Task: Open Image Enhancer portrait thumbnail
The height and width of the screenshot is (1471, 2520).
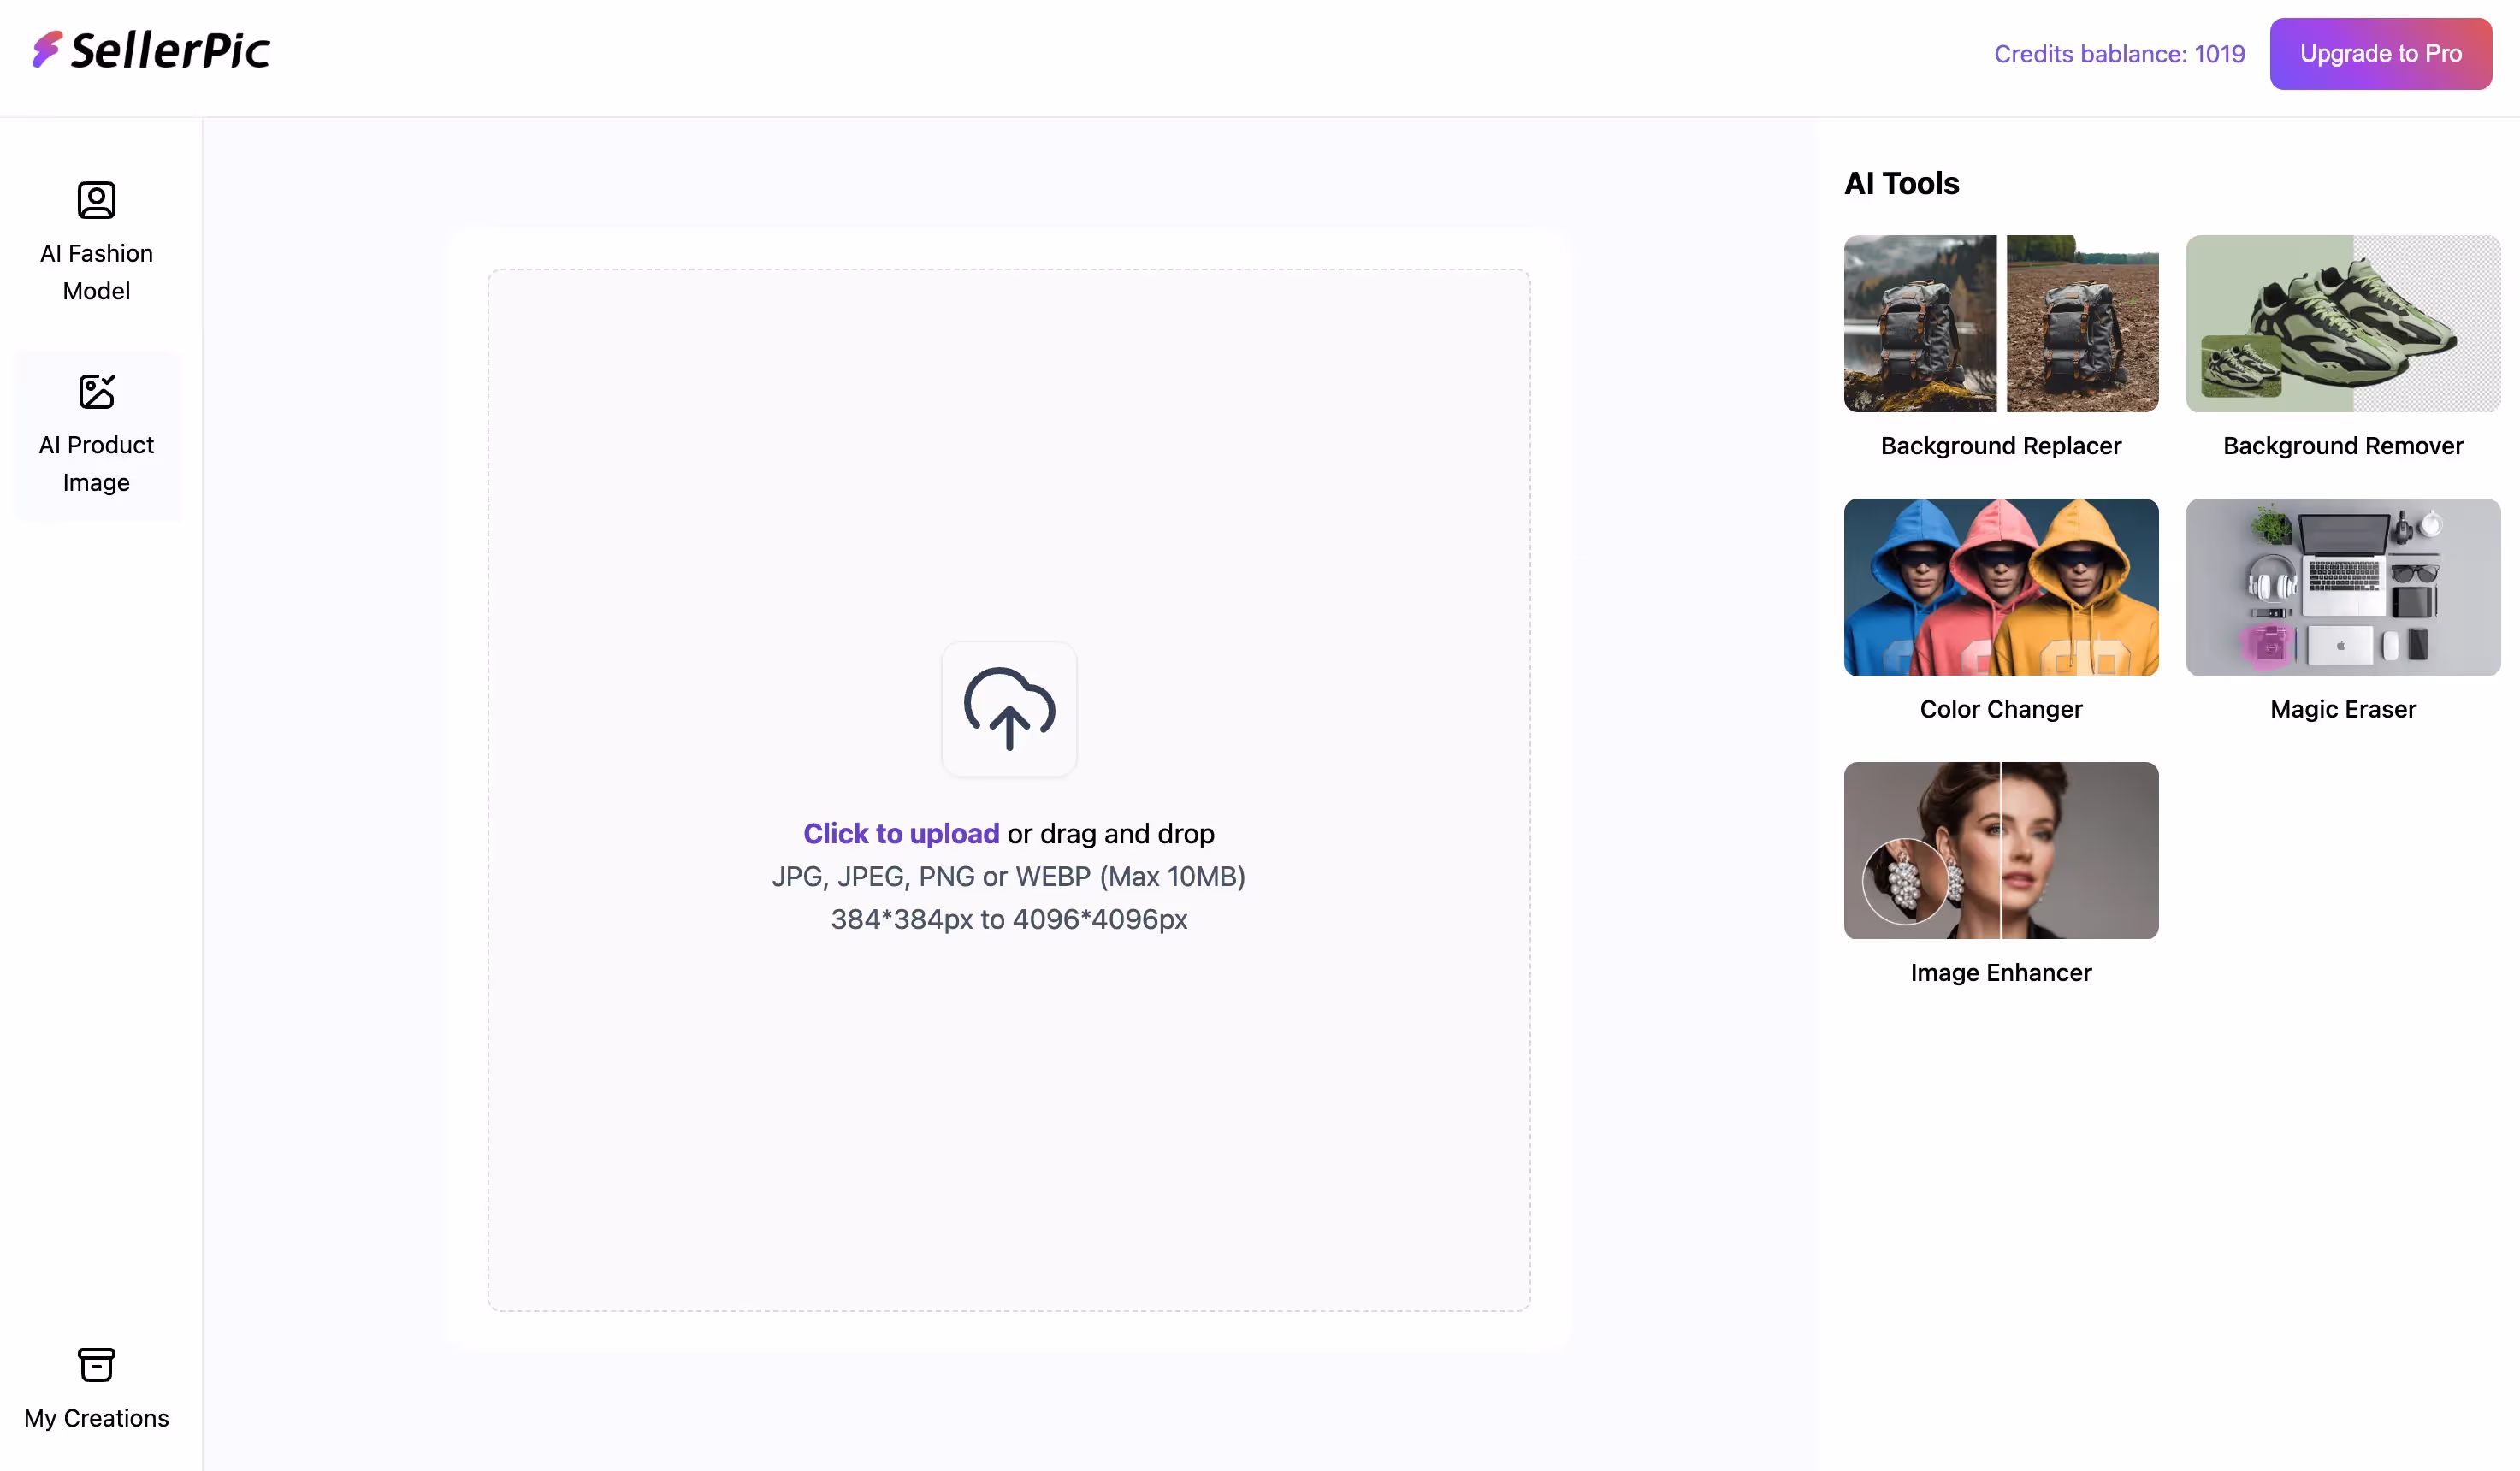Action: [2000, 850]
